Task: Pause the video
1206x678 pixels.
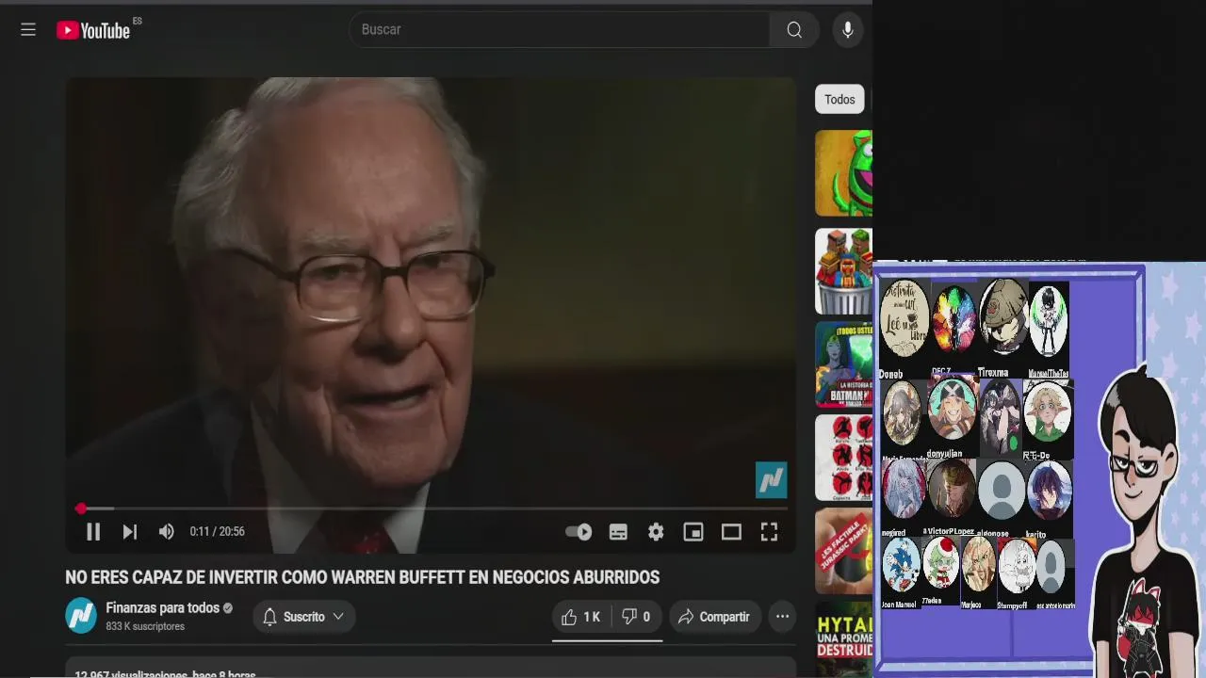Action: tap(93, 532)
